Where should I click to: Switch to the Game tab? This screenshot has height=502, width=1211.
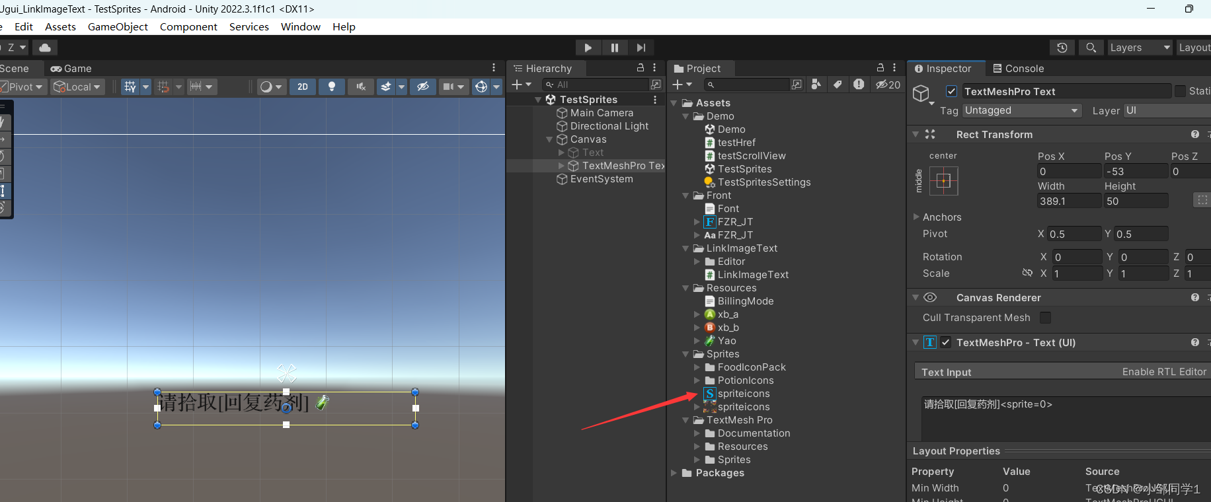click(71, 69)
